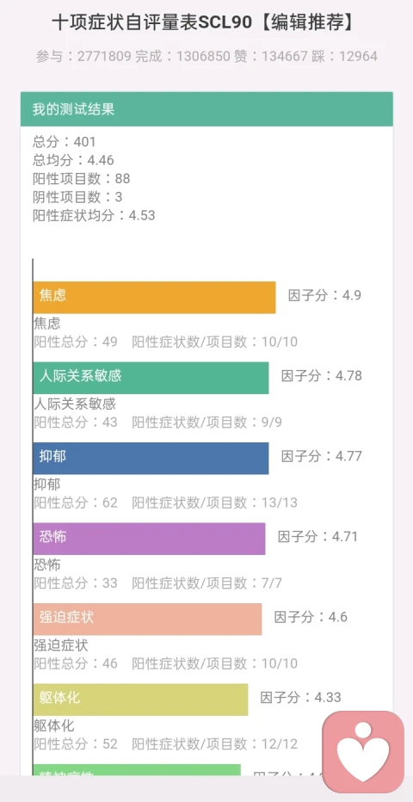The width and height of the screenshot is (413, 802).
Task: Tap the partially visible green bar at bottom
Action: click(137, 770)
